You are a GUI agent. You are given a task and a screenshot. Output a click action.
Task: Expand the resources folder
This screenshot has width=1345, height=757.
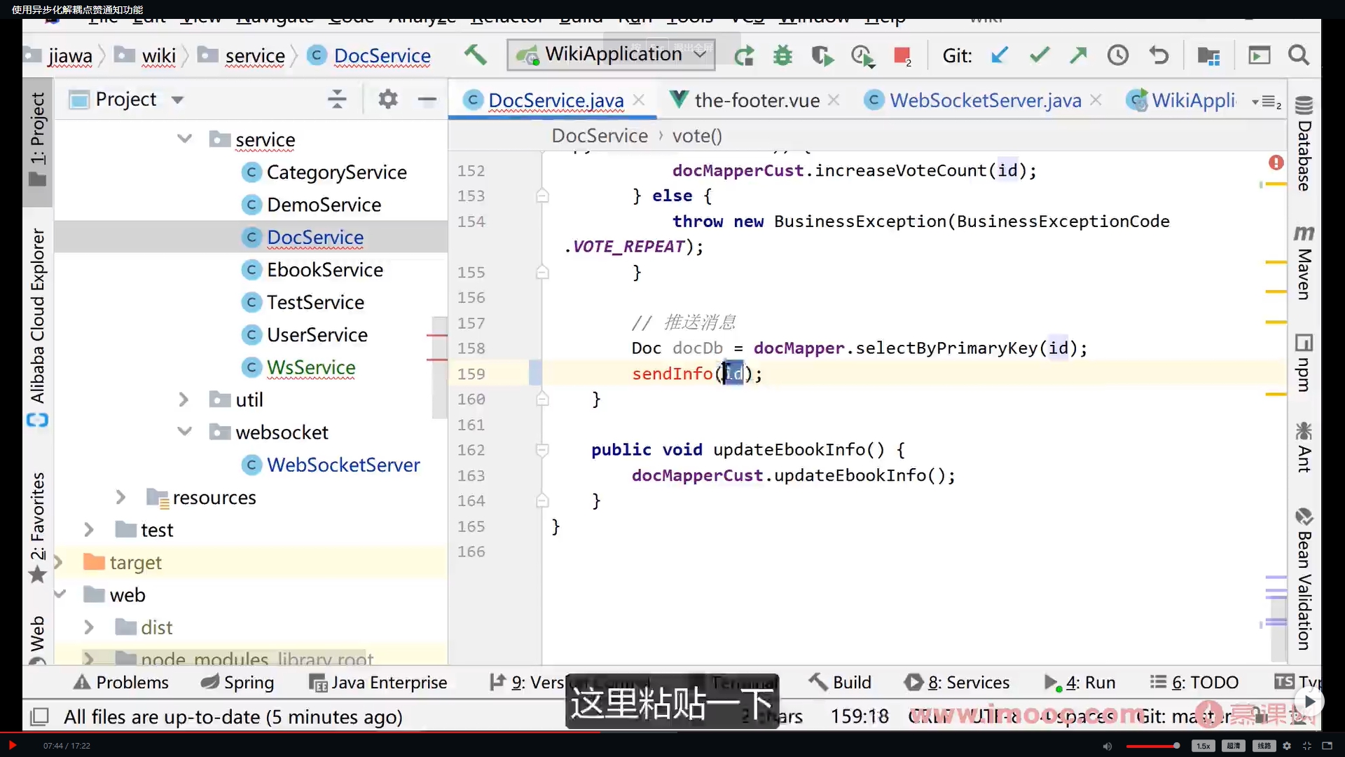[120, 497]
